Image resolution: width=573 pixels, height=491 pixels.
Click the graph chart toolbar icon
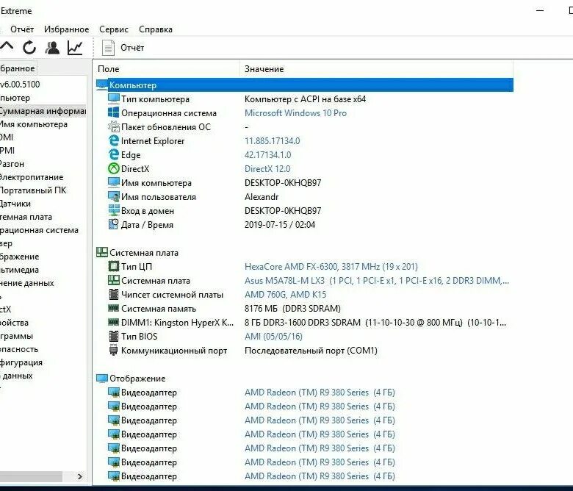click(x=75, y=48)
